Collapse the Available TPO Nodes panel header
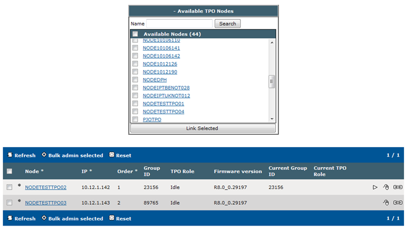Screen dimensions: 409x234 pyautogui.click(x=203, y=11)
